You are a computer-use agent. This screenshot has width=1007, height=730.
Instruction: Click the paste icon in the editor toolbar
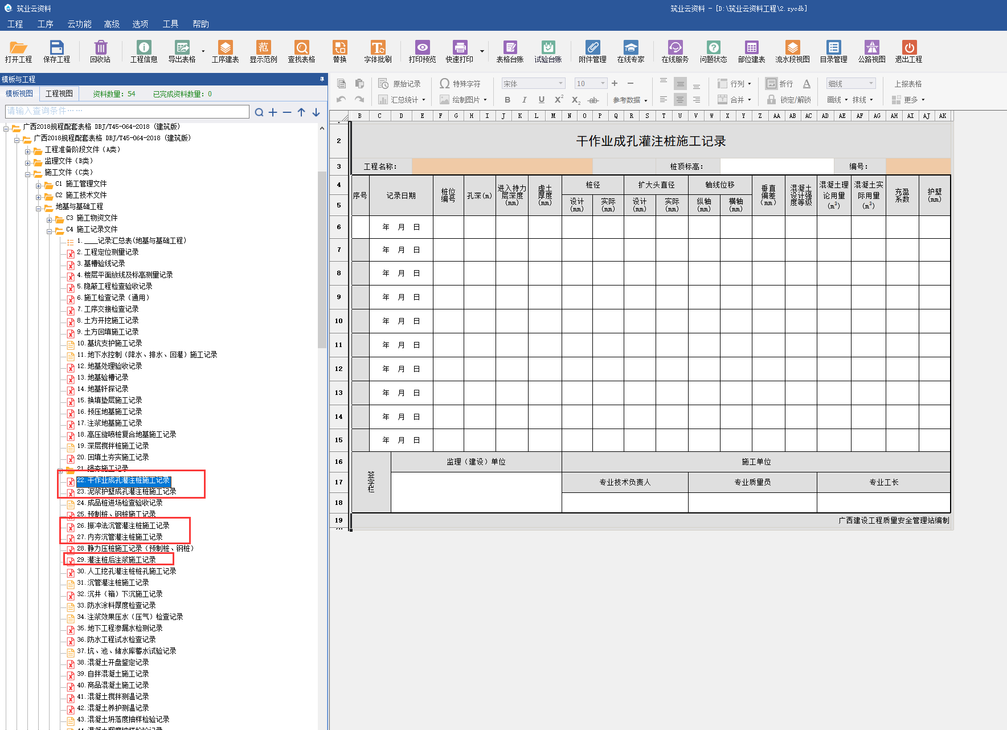[359, 84]
